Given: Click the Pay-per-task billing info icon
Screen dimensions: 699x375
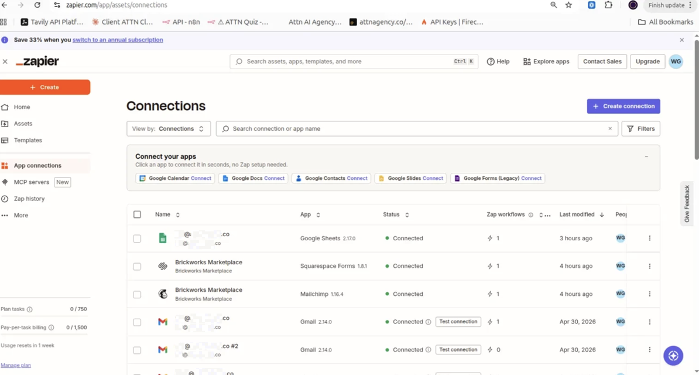Looking at the screenshot, I should pos(52,328).
